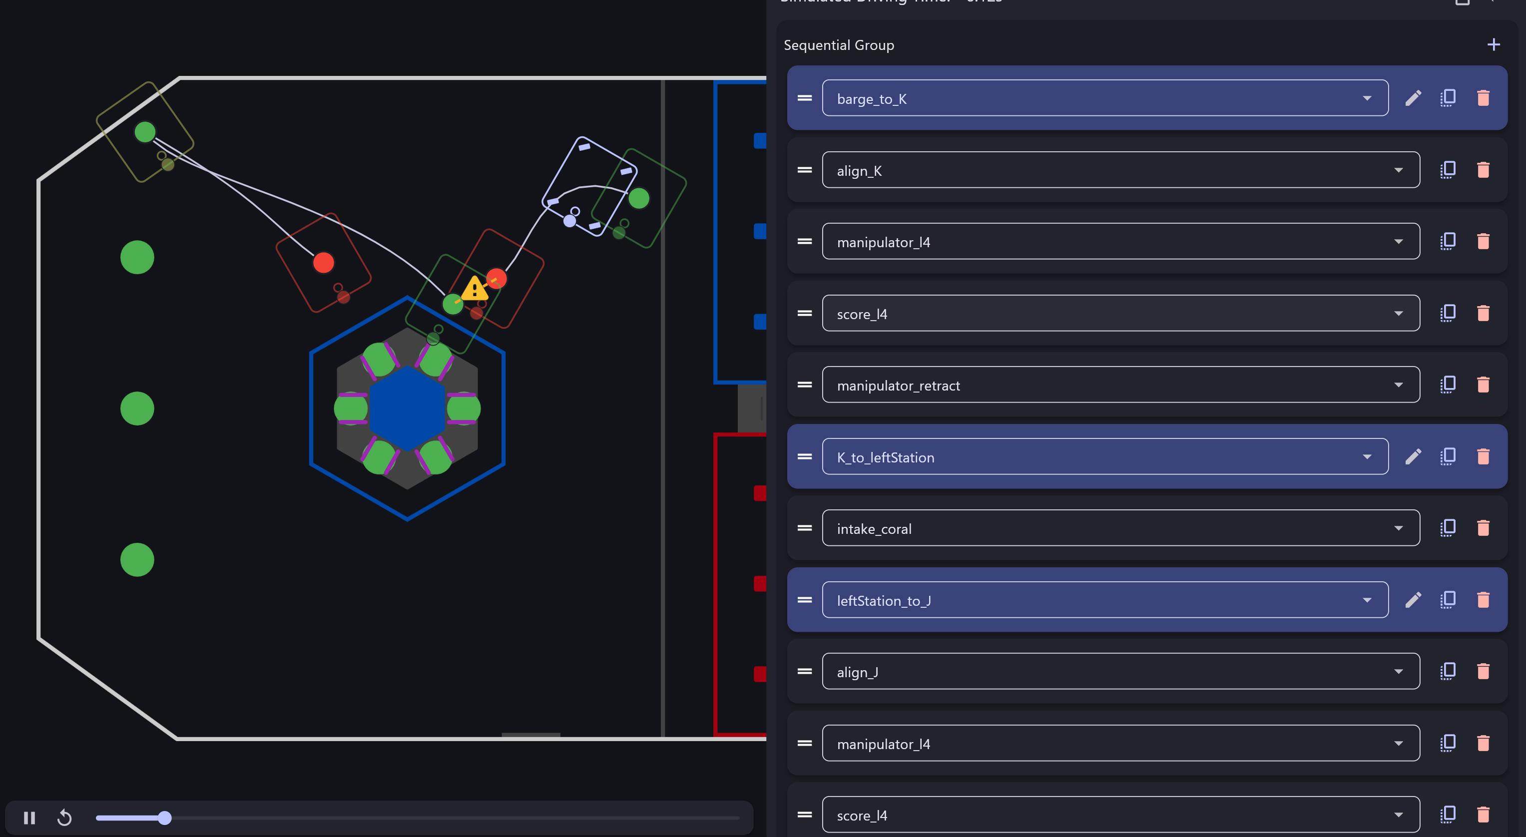Duplicate the manipulator_retract command

(1448, 385)
